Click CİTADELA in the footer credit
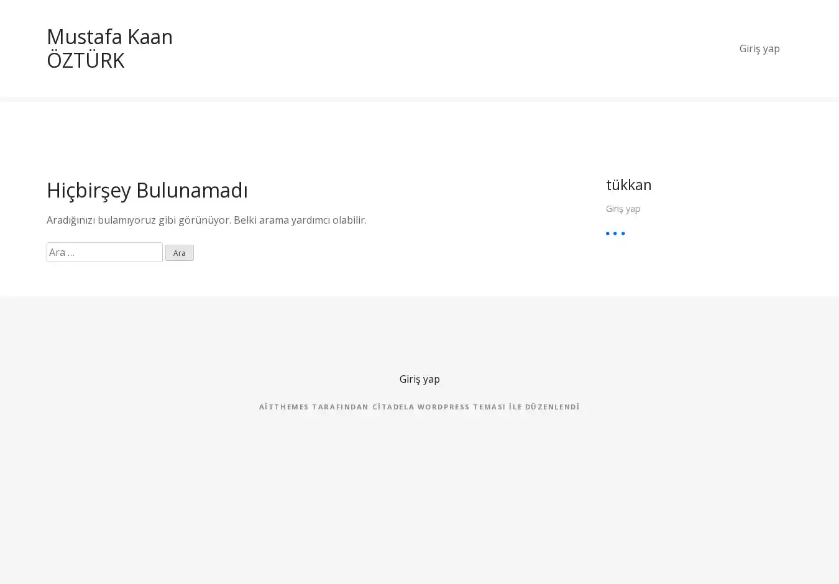Image resolution: width=839 pixels, height=584 pixels. tap(393, 407)
